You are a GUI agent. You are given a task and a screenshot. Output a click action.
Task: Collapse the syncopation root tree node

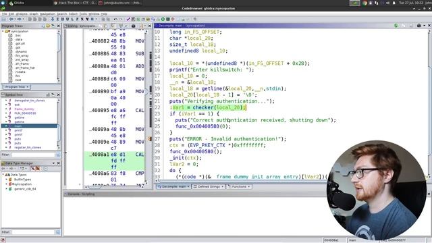pos(3,32)
